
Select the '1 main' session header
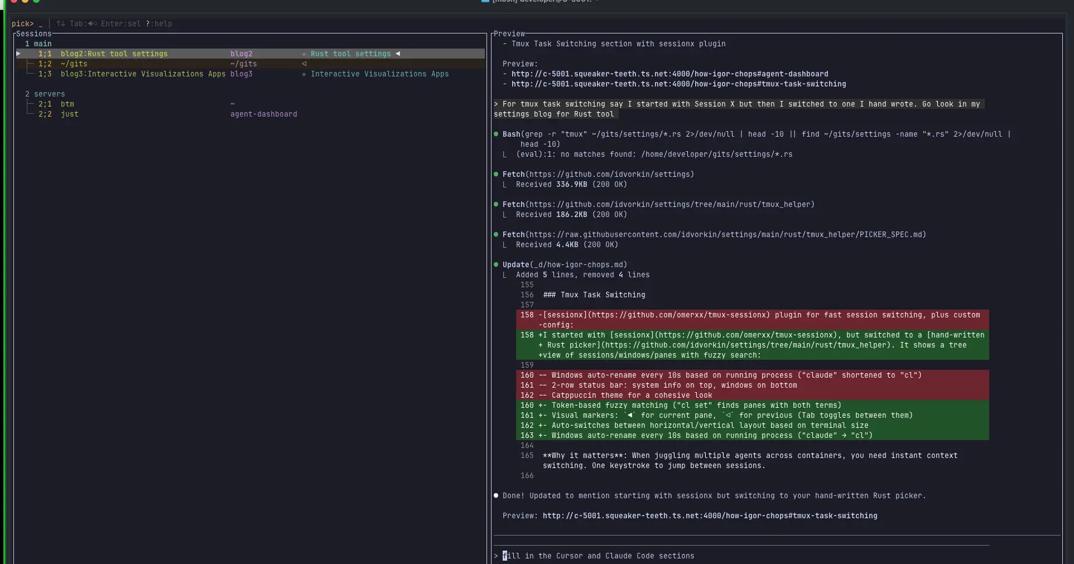38,44
